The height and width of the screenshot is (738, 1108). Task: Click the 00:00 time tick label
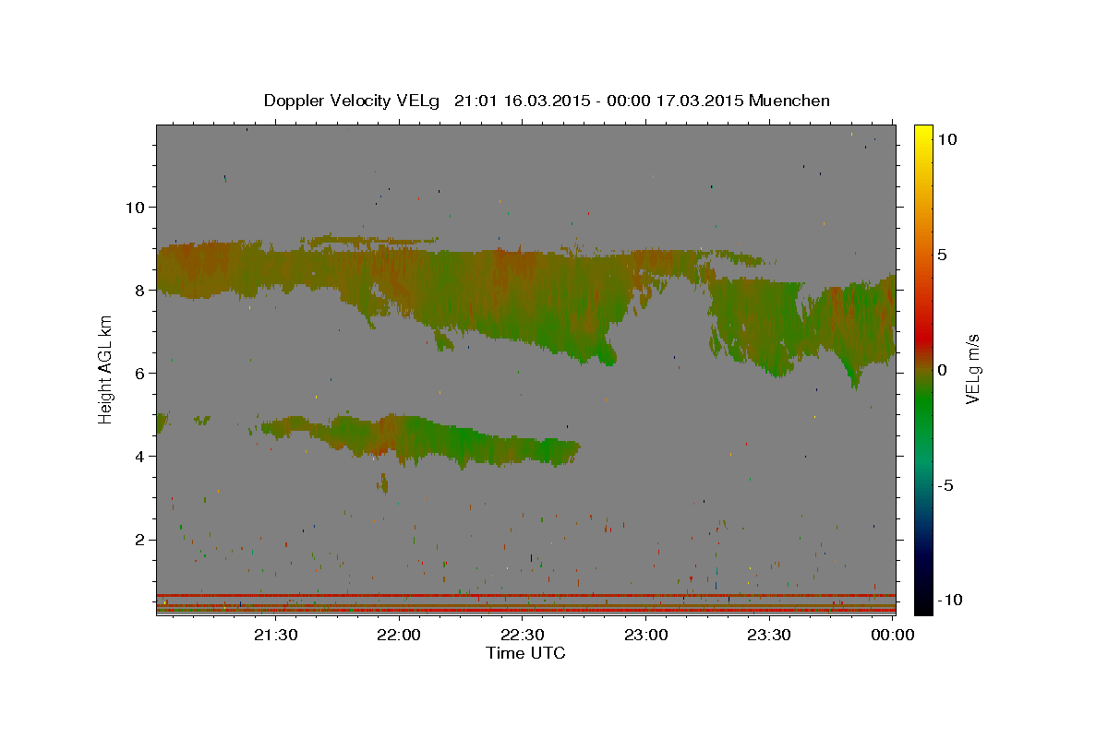coord(893,635)
